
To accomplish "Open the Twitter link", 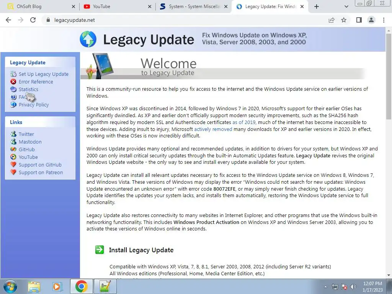I will 26,134.
